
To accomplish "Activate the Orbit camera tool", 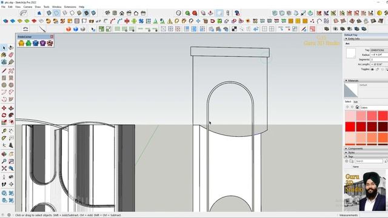I will (4, 154).
